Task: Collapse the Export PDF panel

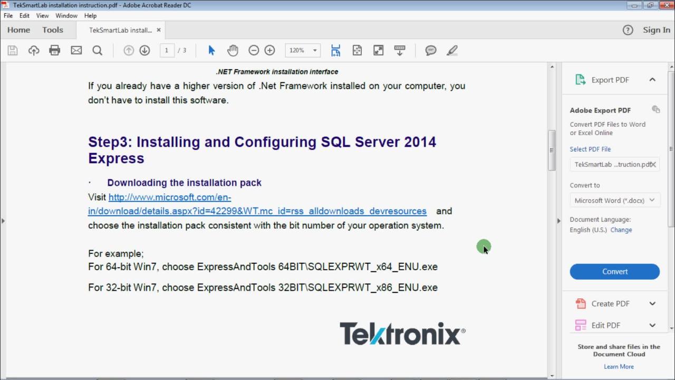Action: tap(652, 80)
